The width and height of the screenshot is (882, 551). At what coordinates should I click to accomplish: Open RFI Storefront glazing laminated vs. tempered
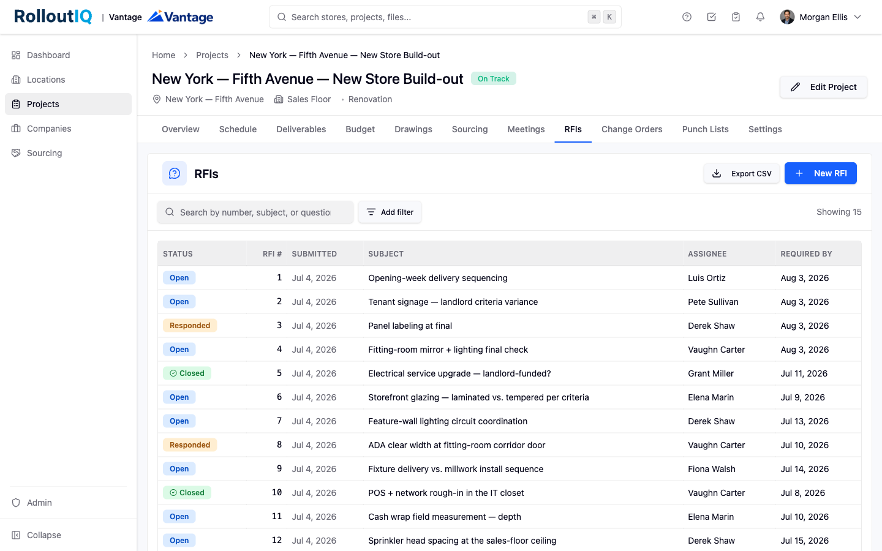[478, 397]
